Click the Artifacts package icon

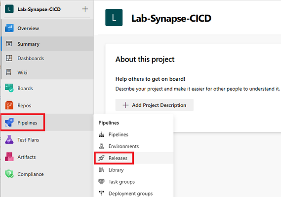pyautogui.click(x=9, y=157)
